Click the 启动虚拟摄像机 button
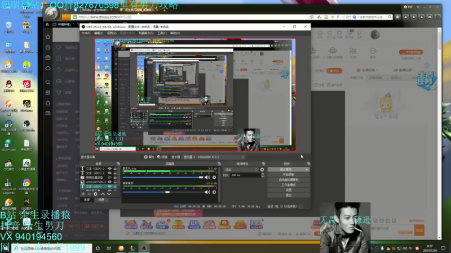The width and height of the screenshot is (451, 253). [289, 179]
